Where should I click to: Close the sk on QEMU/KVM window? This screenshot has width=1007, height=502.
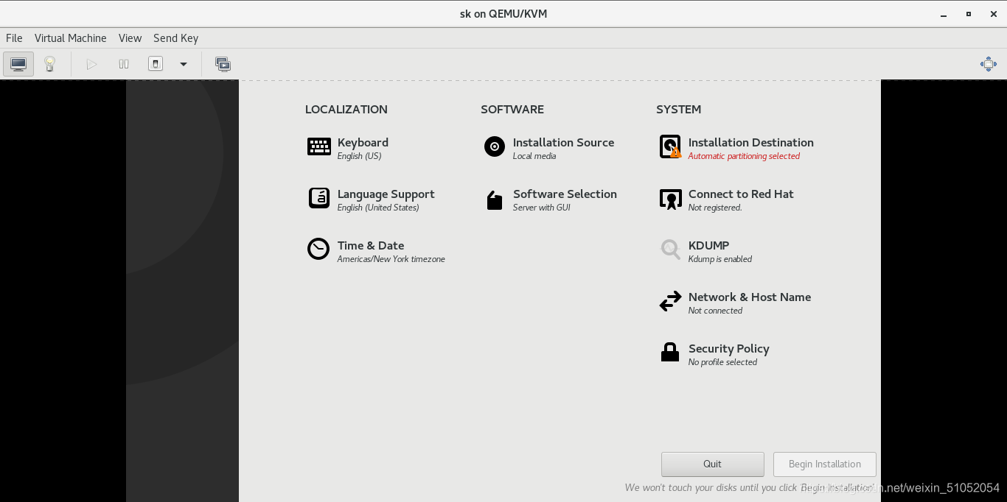click(x=994, y=14)
